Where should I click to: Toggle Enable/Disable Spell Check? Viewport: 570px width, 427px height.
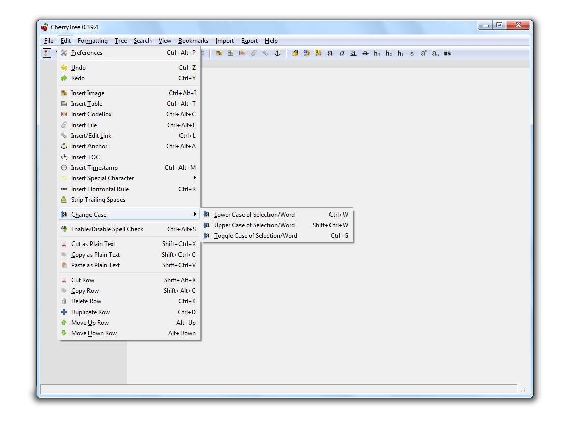[x=129, y=229]
